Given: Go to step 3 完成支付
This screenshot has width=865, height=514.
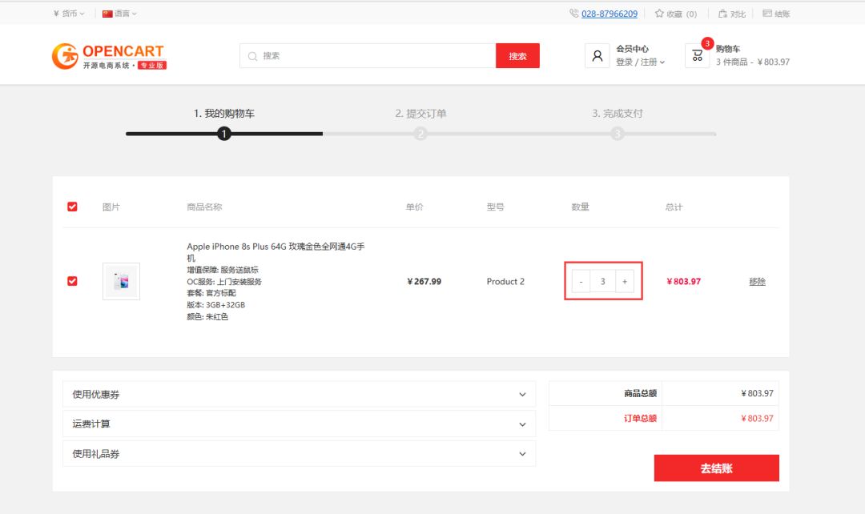Looking at the screenshot, I should point(618,114).
